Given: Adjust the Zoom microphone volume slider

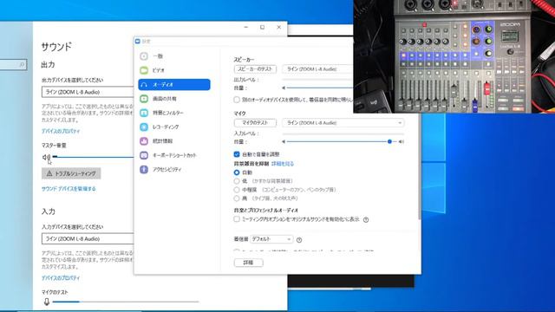Looking at the screenshot, I should click(342, 141).
